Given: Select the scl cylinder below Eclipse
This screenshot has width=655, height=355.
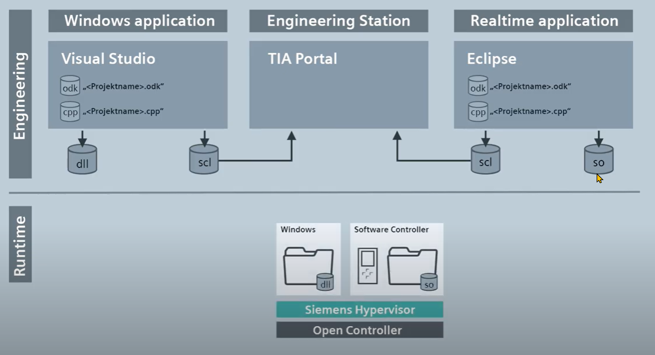Looking at the screenshot, I should tap(485, 159).
